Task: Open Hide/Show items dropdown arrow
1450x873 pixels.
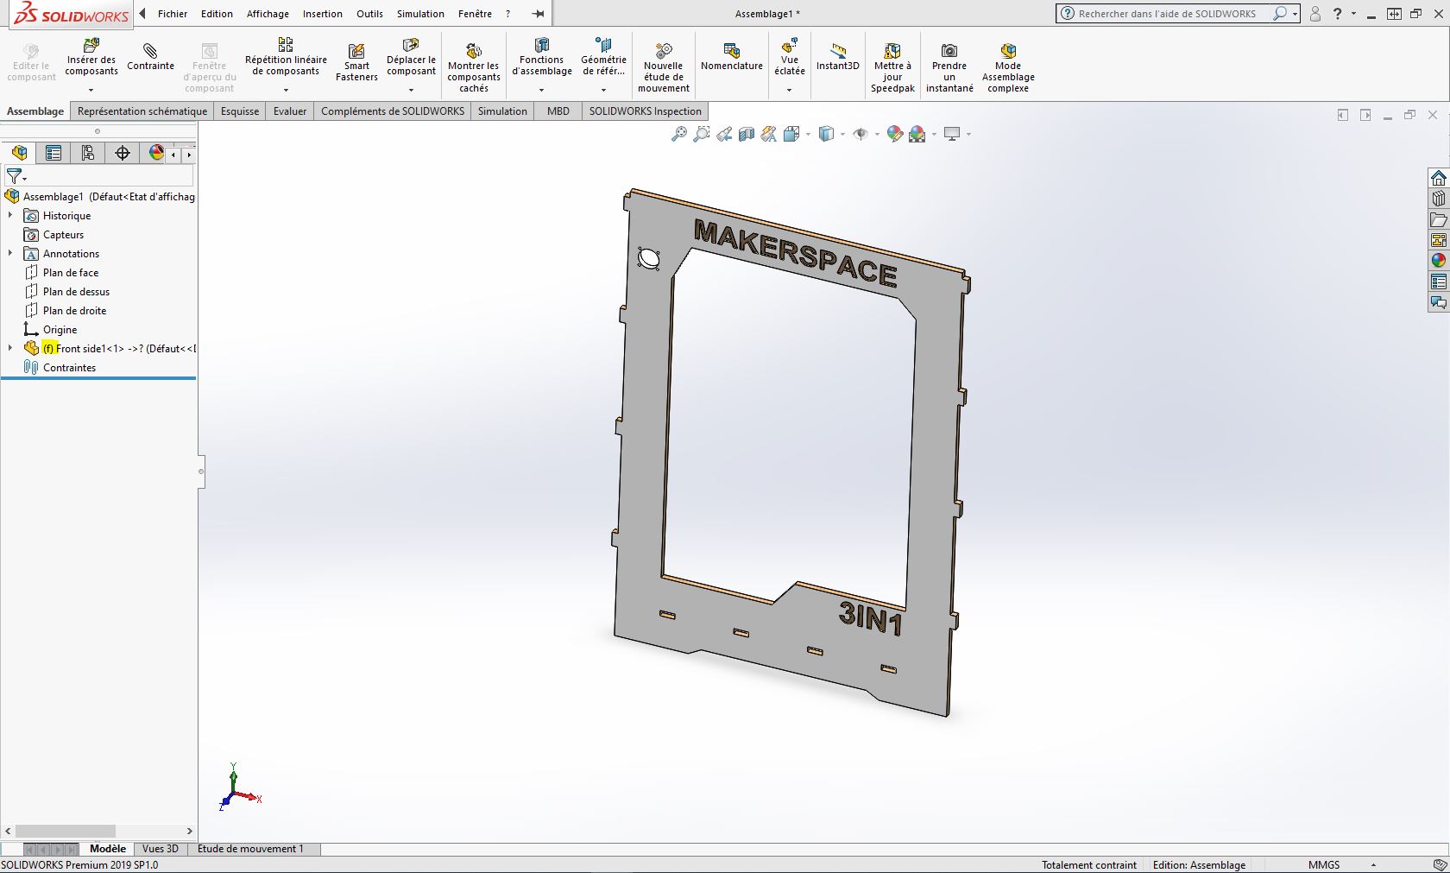Action: coord(877,134)
